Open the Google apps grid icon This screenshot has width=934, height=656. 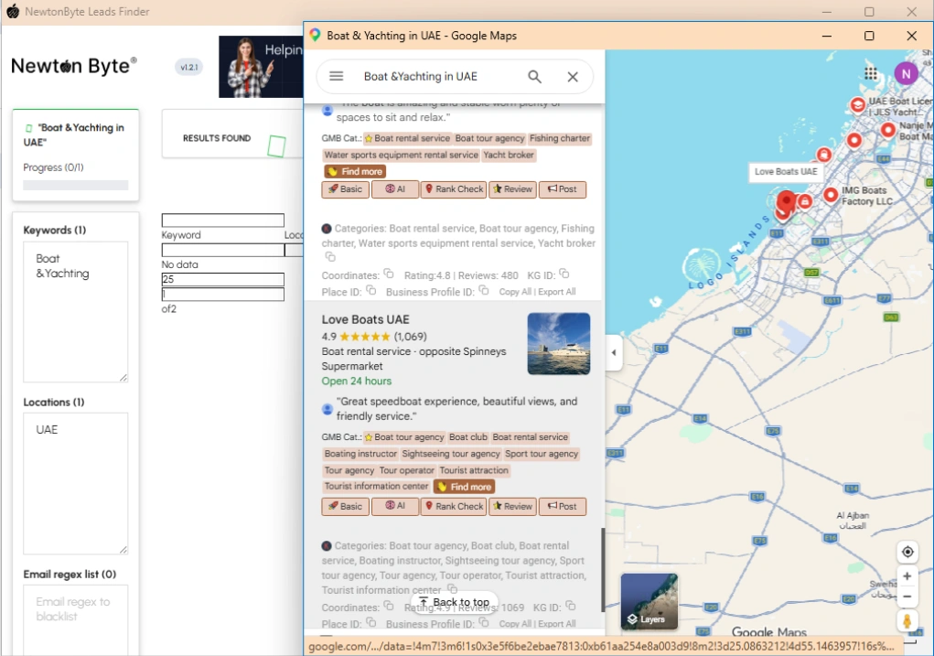[870, 73]
